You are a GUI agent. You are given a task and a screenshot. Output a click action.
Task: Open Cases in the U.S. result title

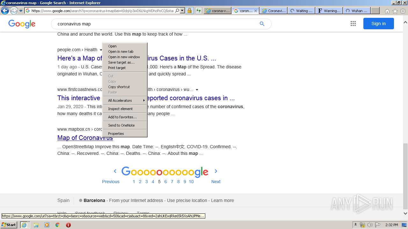182,58
